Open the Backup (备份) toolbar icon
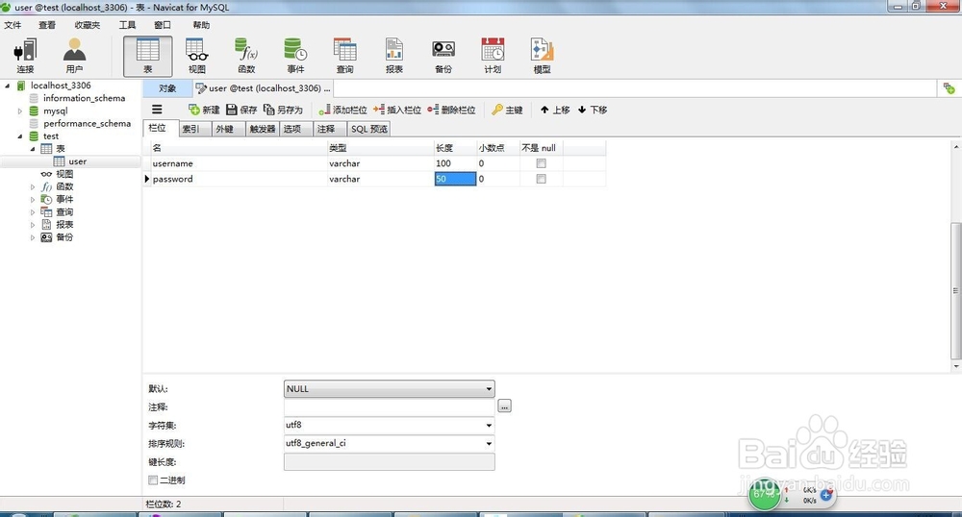Screen dimensions: 962x517 443,57
